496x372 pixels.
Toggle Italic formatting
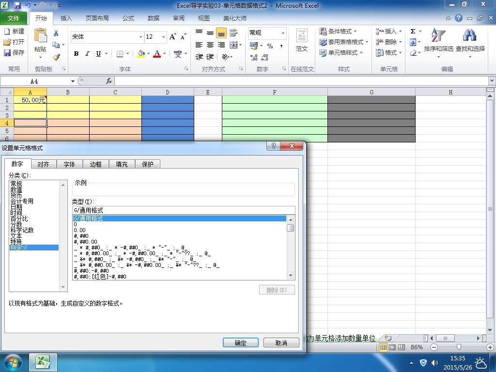[87, 54]
